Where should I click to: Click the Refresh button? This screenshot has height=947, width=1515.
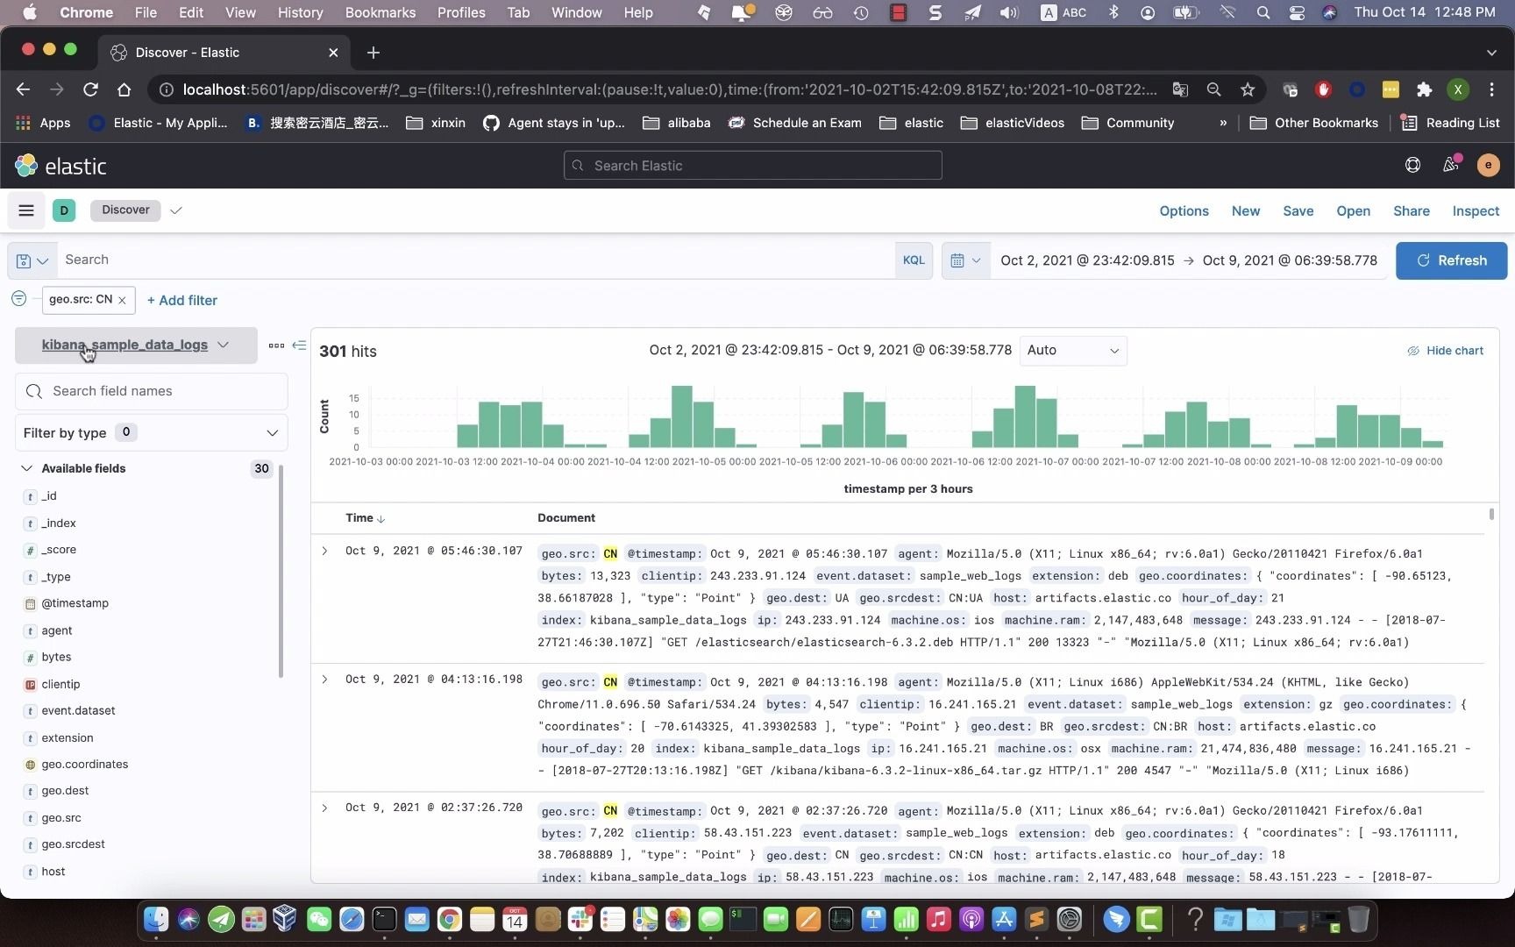(x=1451, y=260)
